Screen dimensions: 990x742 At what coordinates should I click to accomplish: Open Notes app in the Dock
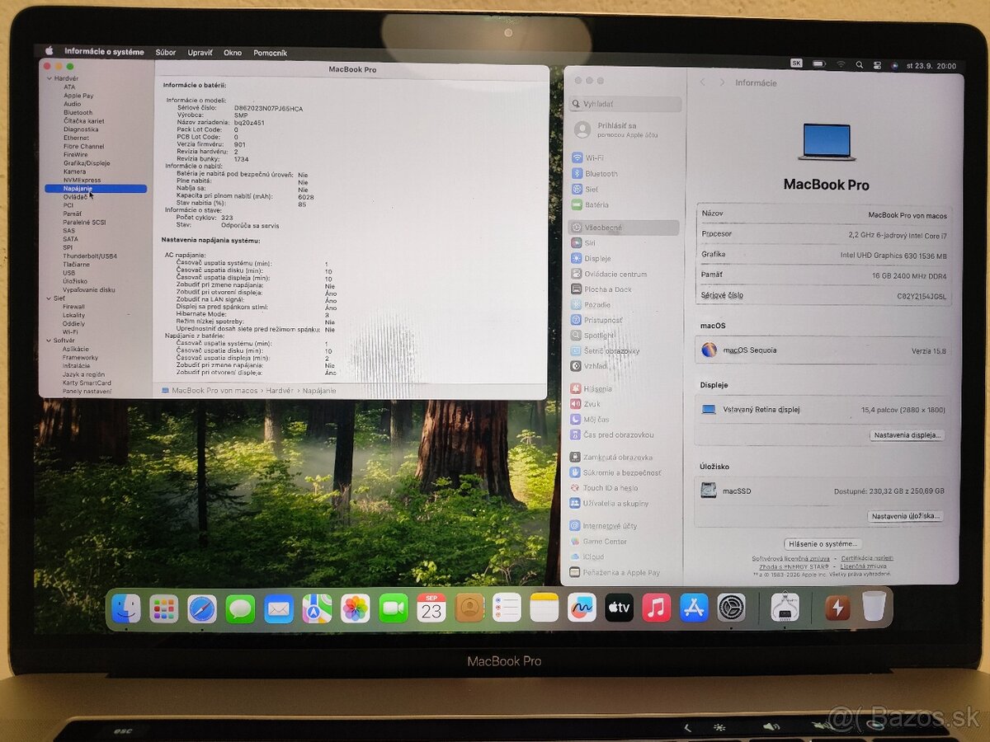tap(544, 608)
